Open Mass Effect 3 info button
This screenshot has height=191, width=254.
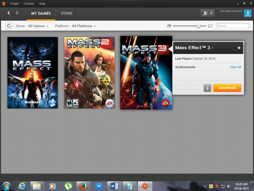pos(207,88)
